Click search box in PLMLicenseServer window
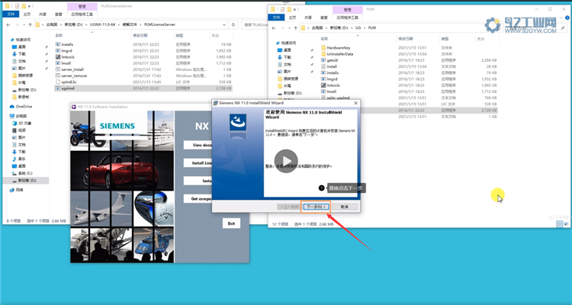This screenshot has width=572, height=305. pos(254,25)
